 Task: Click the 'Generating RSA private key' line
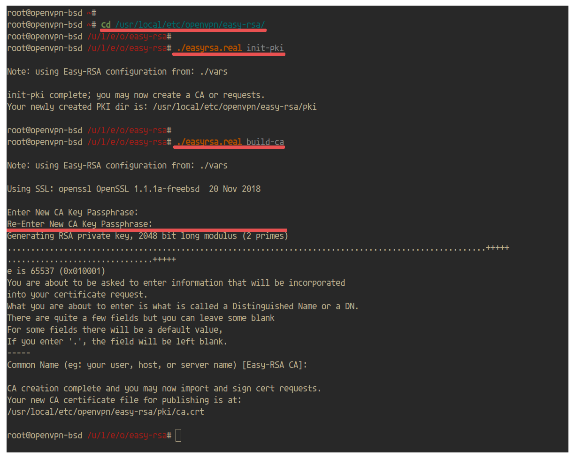point(148,236)
